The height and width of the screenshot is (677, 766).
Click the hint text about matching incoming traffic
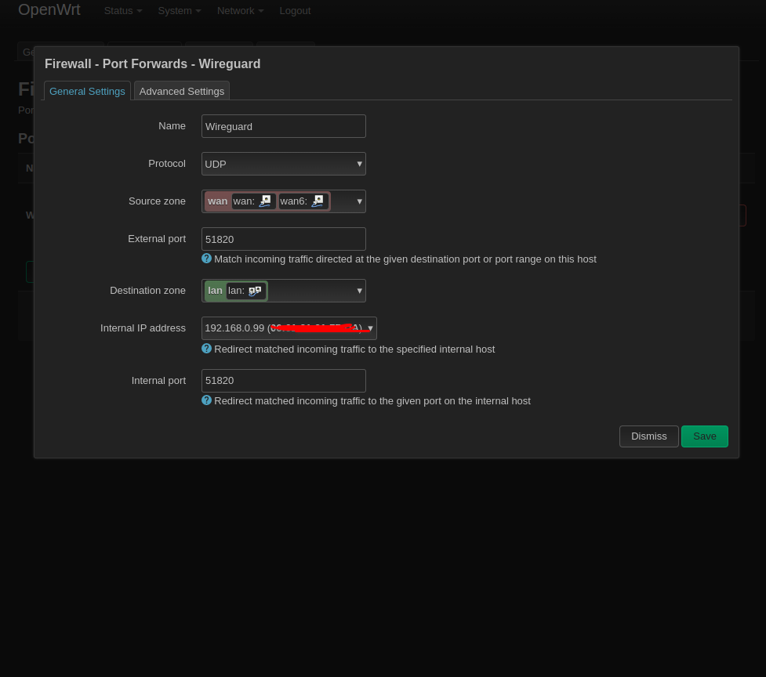coord(405,259)
